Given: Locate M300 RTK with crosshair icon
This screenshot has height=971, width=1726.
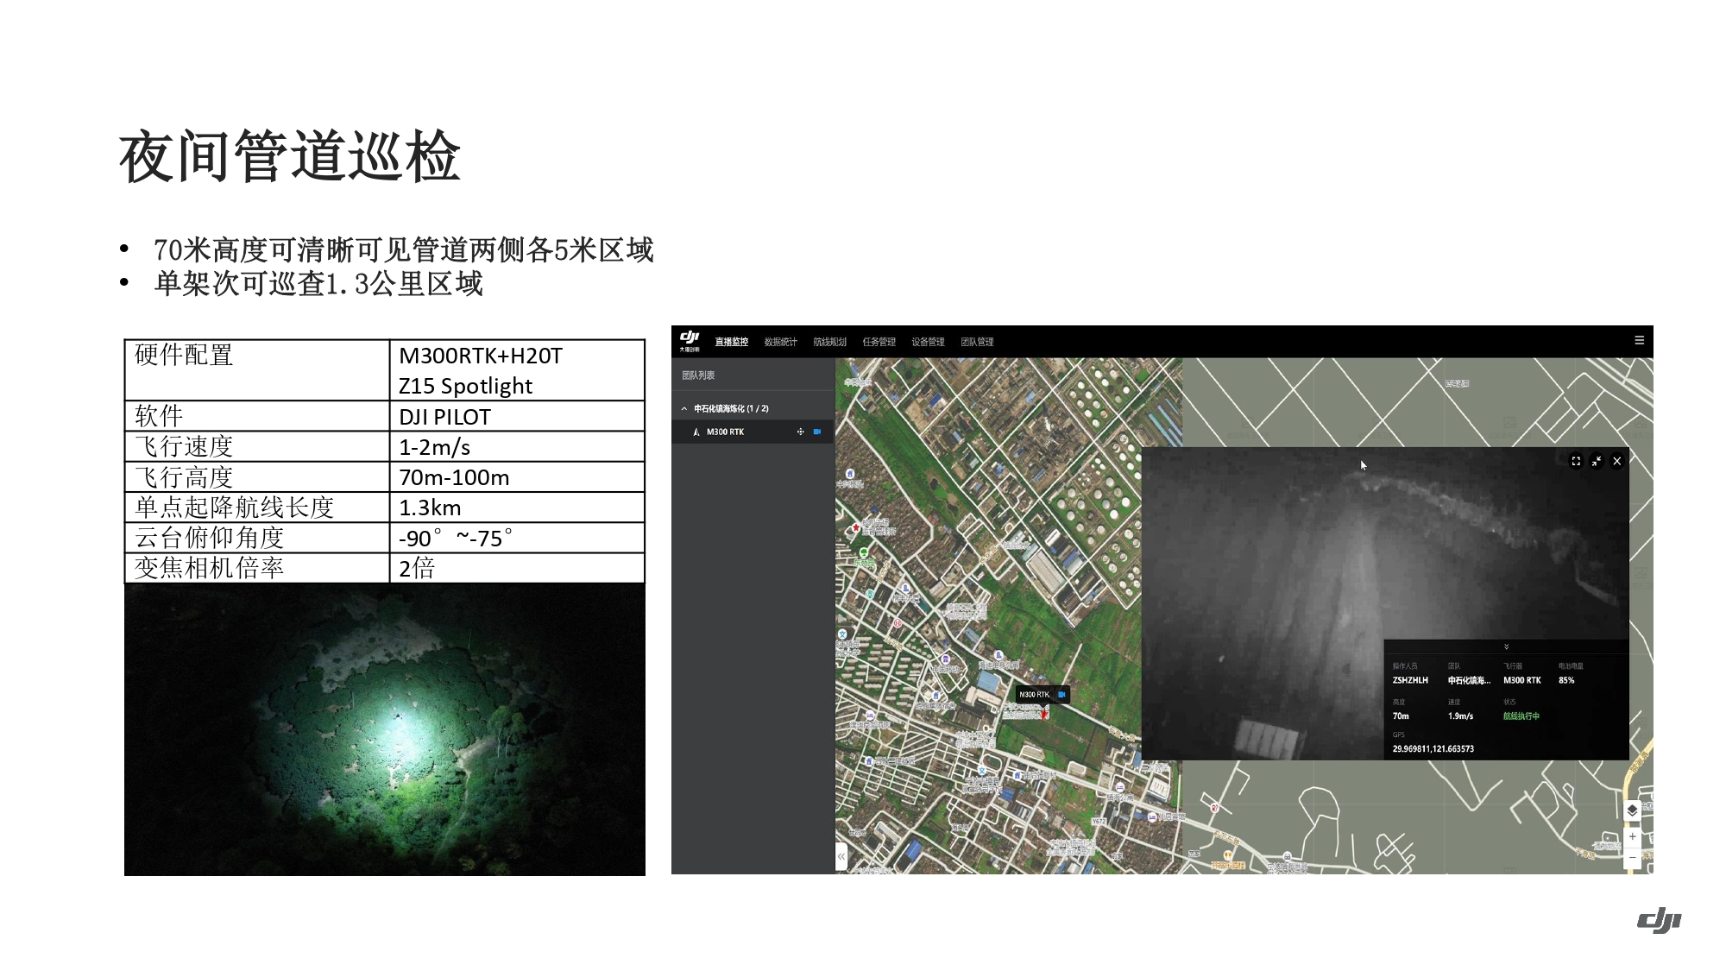Looking at the screenshot, I should [x=800, y=432].
